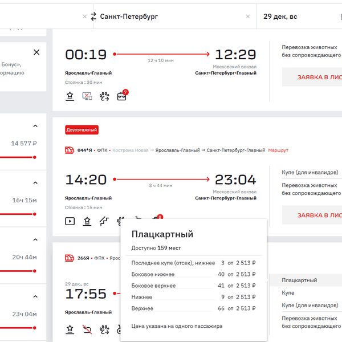Click the 14:20 departure time
The height and width of the screenshot is (342, 342).
point(85,180)
